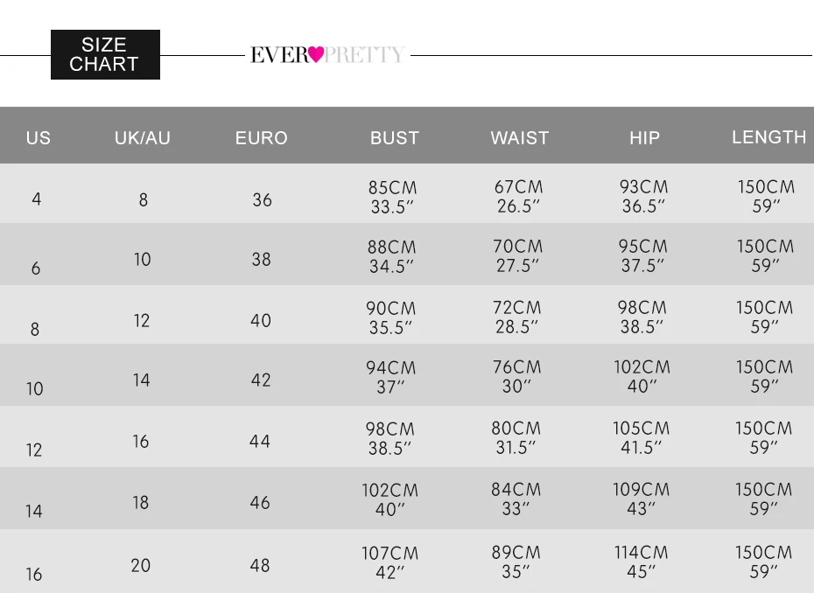The image size is (814, 600).
Task: Click the HIP column header
Action: pyautogui.click(x=644, y=137)
